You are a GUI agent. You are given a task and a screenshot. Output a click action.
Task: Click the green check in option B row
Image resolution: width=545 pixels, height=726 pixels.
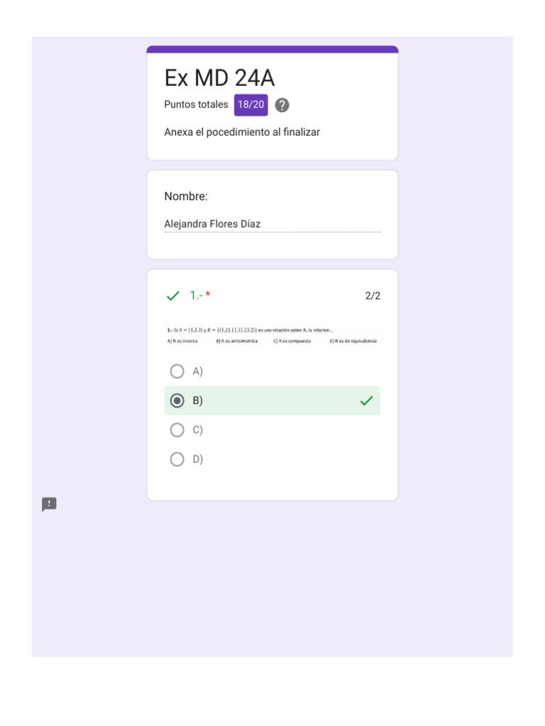(366, 401)
